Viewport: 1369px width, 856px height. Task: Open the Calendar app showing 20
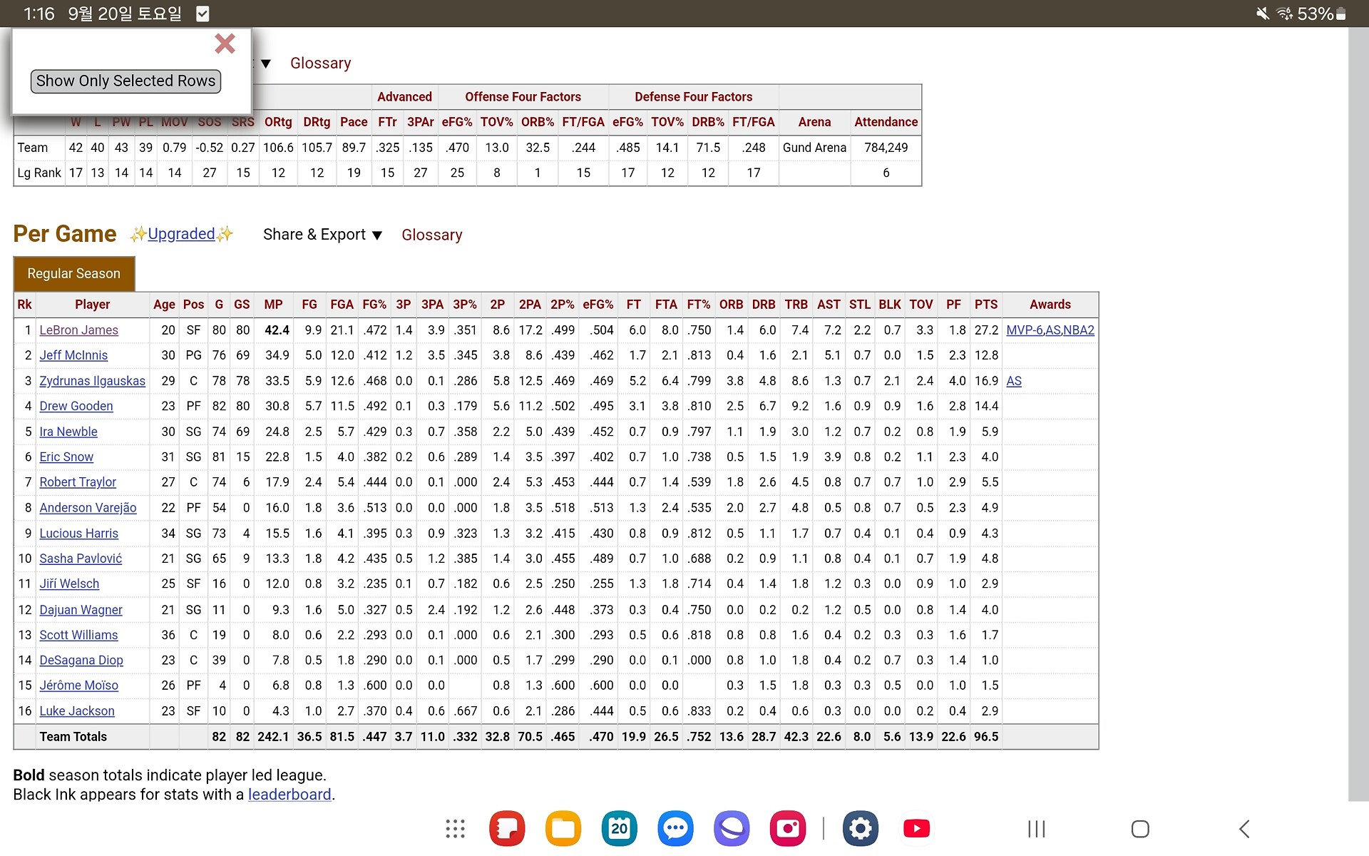(619, 829)
